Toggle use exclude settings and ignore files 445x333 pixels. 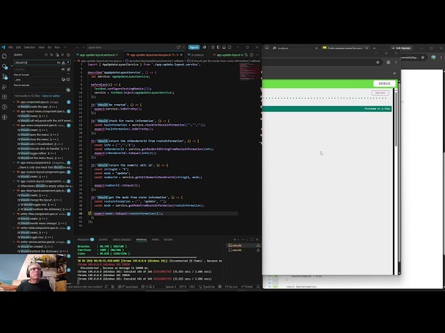(x=68, y=89)
